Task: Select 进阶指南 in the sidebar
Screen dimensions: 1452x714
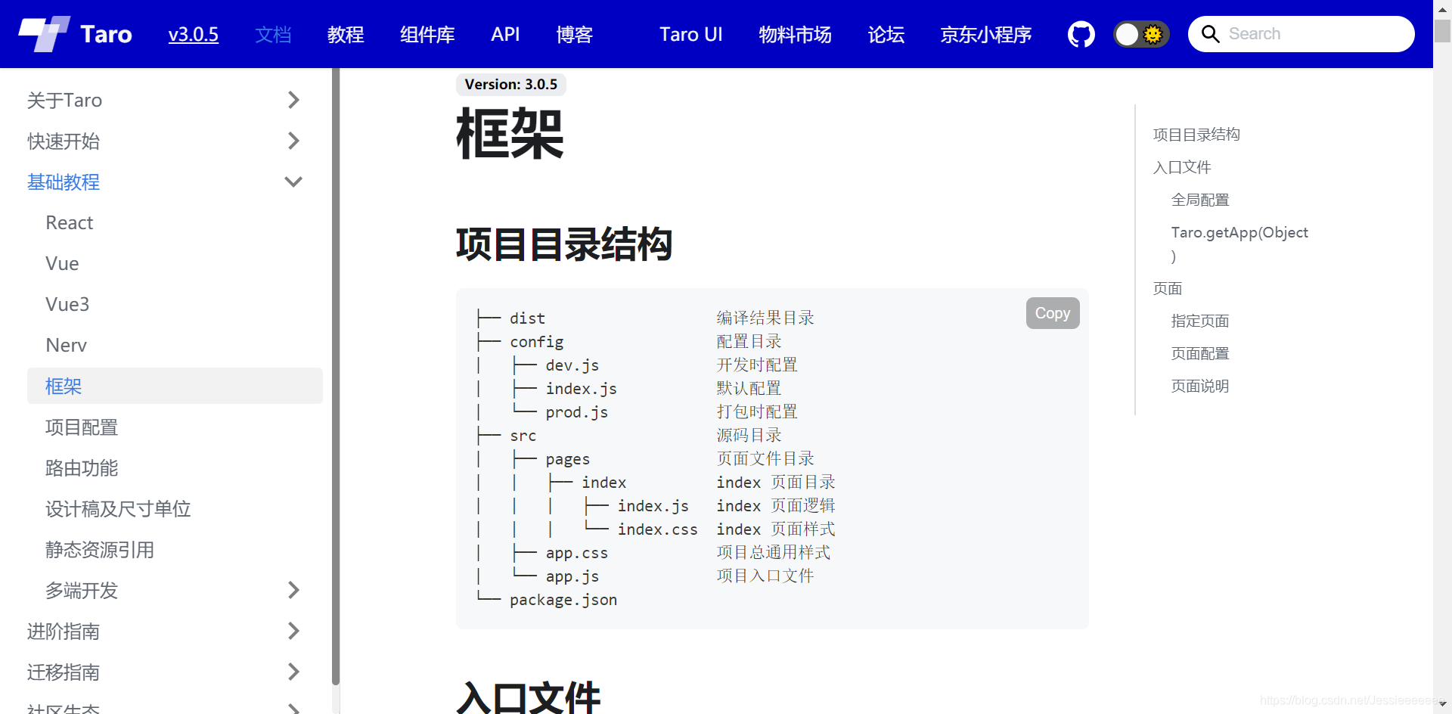Action: click(x=64, y=631)
